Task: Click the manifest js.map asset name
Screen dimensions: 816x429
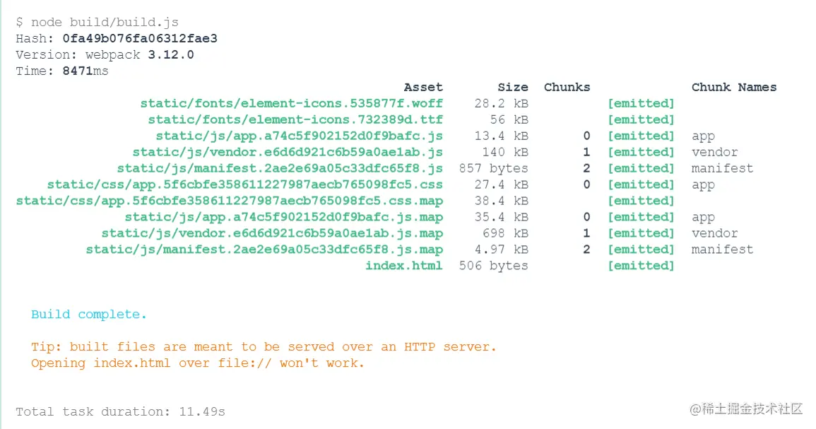Action: [264, 250]
